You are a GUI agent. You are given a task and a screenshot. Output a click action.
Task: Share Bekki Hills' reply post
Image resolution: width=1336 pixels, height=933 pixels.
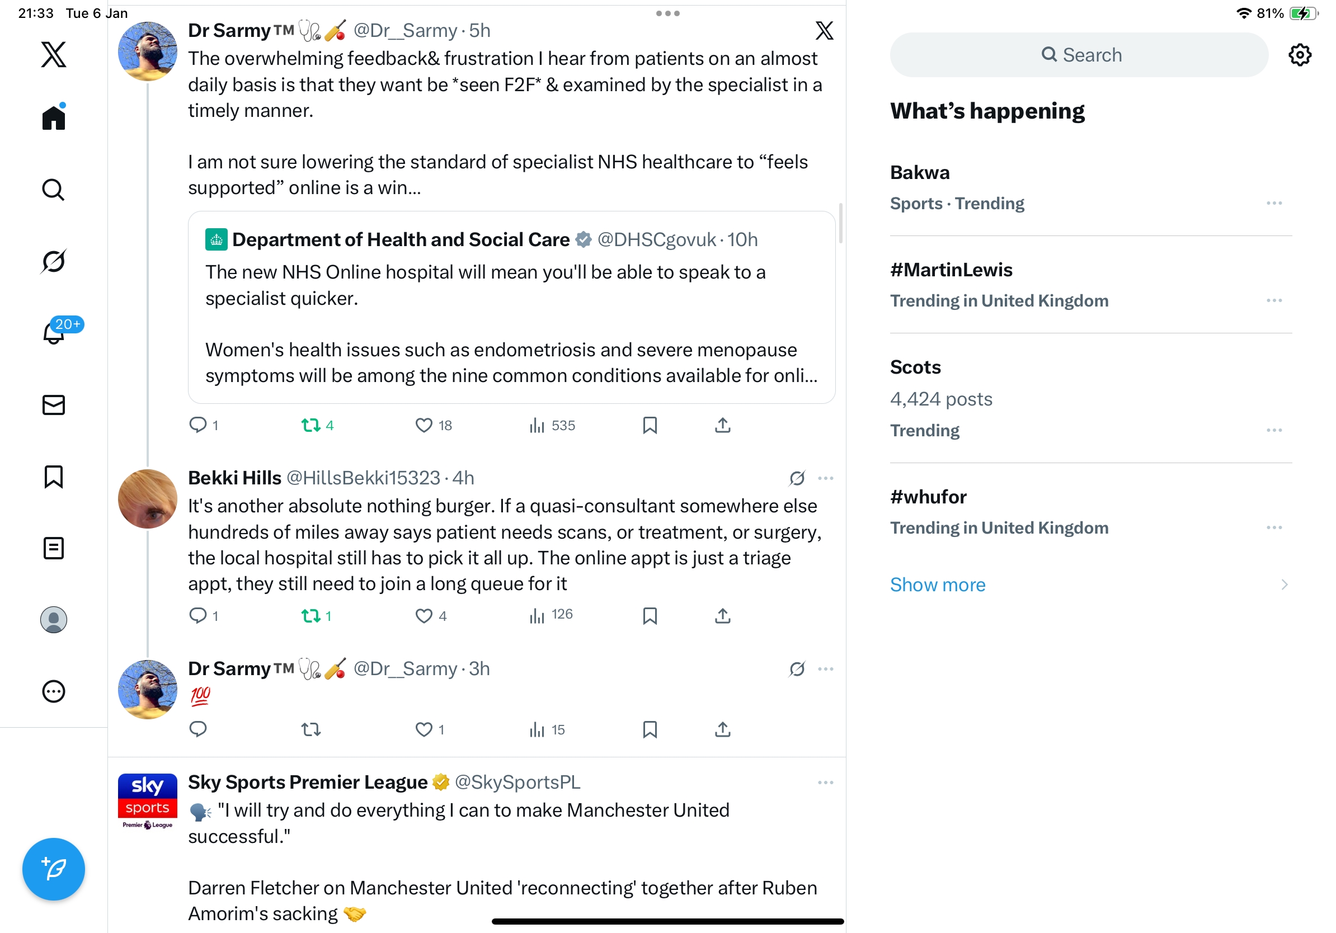pyautogui.click(x=722, y=615)
